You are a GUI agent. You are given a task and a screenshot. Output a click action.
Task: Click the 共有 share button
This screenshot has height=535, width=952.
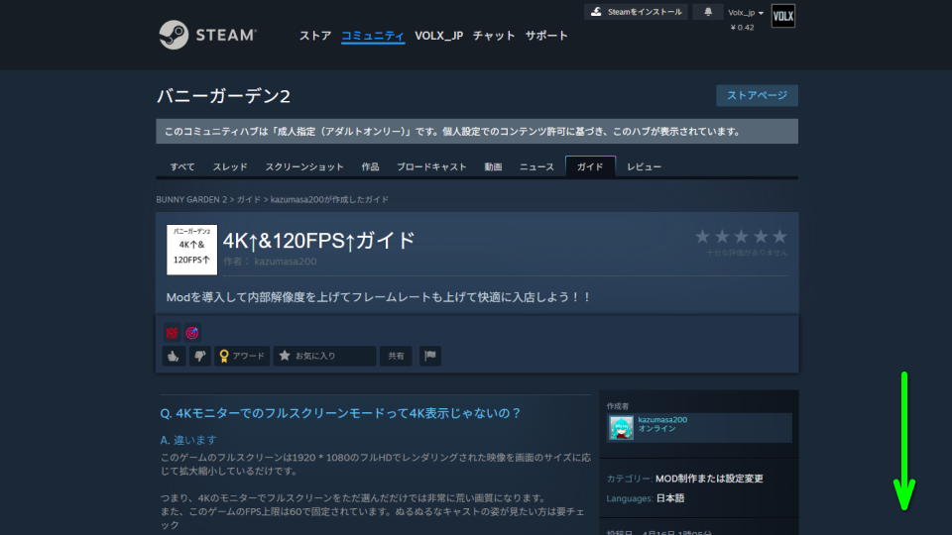click(396, 356)
